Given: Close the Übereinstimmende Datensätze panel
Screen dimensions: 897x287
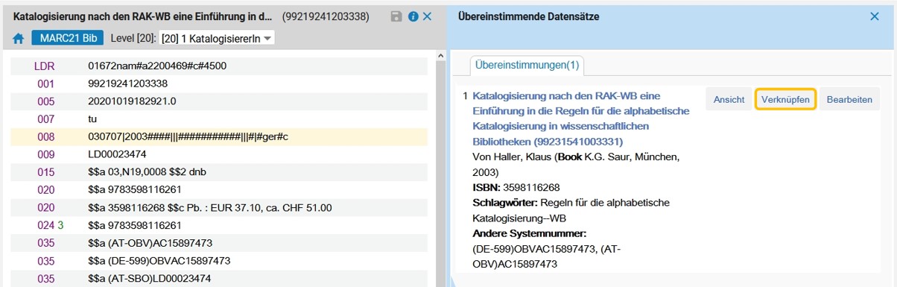Looking at the screenshot, I should (875, 16).
